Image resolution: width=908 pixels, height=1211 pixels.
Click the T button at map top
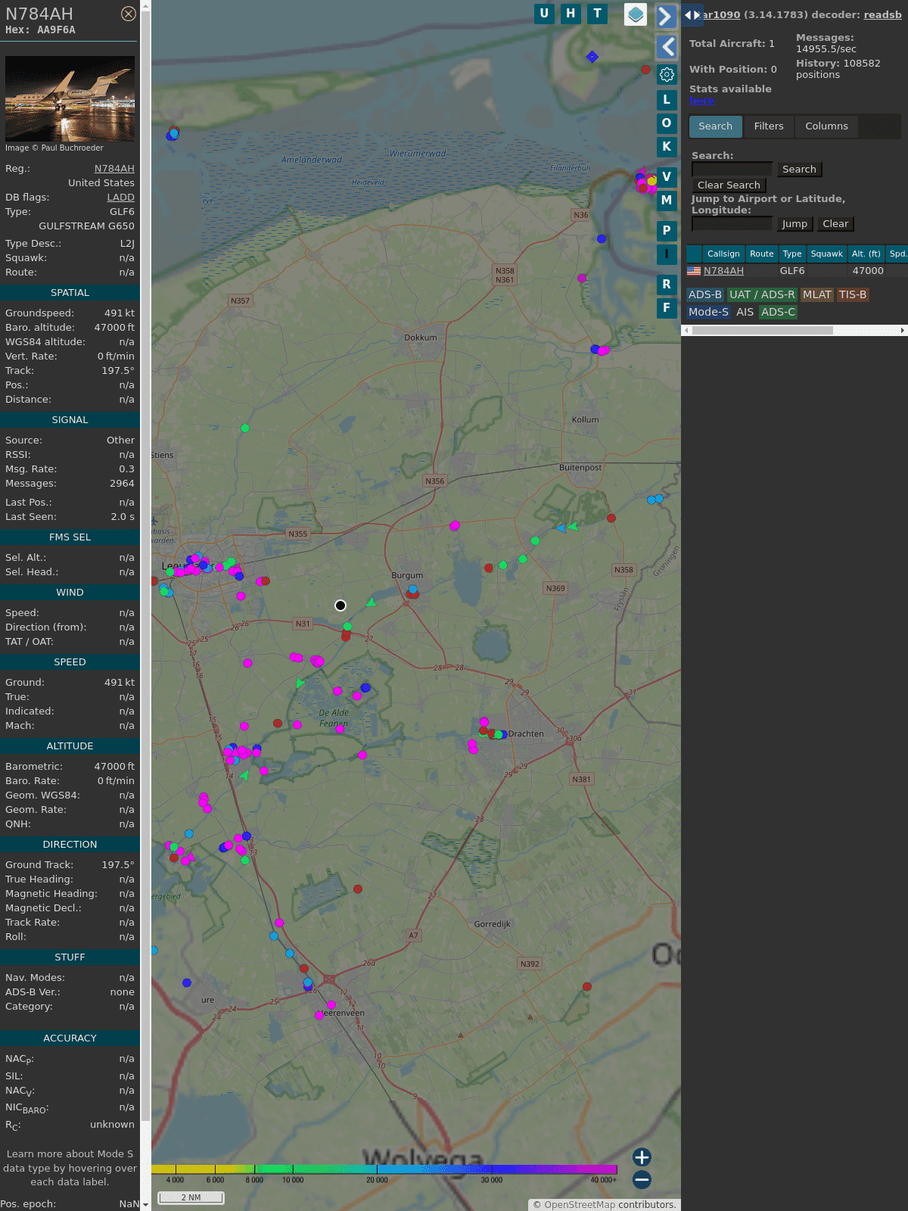[597, 14]
